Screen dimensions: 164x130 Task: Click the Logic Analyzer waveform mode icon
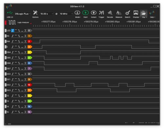point(12,23)
